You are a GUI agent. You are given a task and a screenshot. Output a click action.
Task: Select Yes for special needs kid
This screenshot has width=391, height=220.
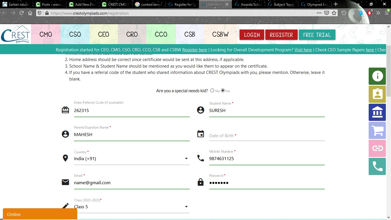pos(212,91)
